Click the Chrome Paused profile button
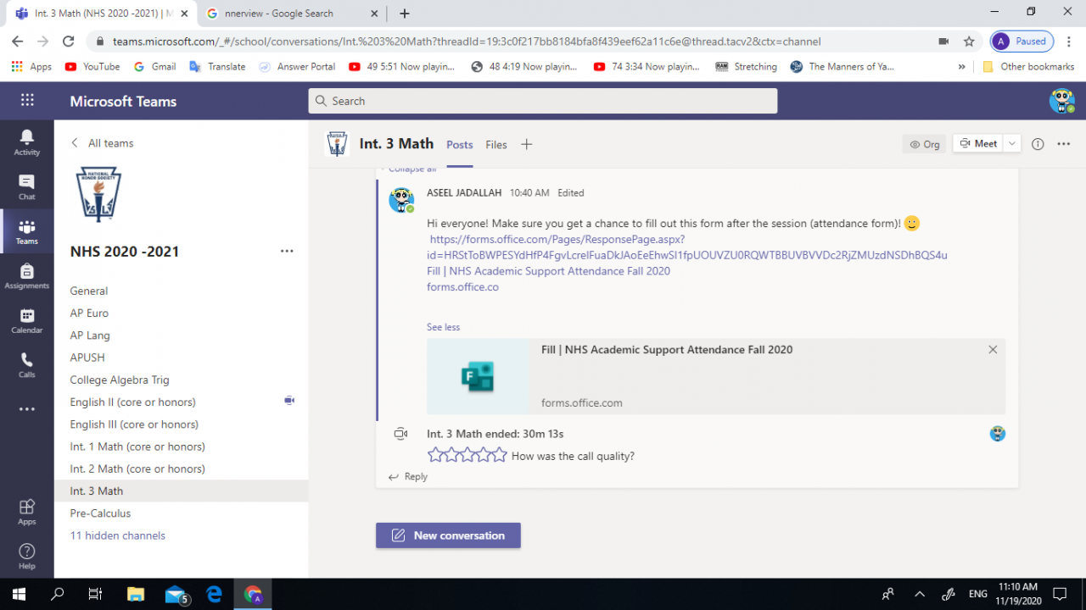The height and width of the screenshot is (610, 1086). click(x=1022, y=41)
